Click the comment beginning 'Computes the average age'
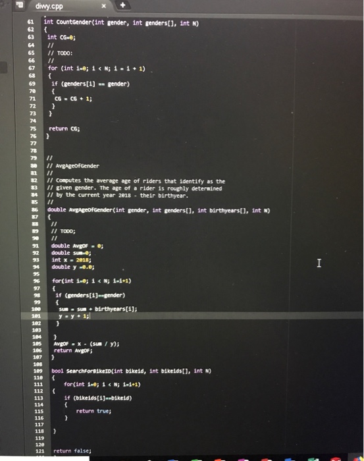This screenshot has height=461, width=364. (136, 181)
